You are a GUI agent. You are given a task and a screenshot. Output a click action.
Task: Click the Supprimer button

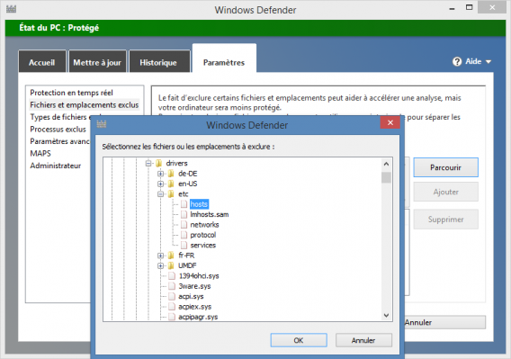click(446, 220)
